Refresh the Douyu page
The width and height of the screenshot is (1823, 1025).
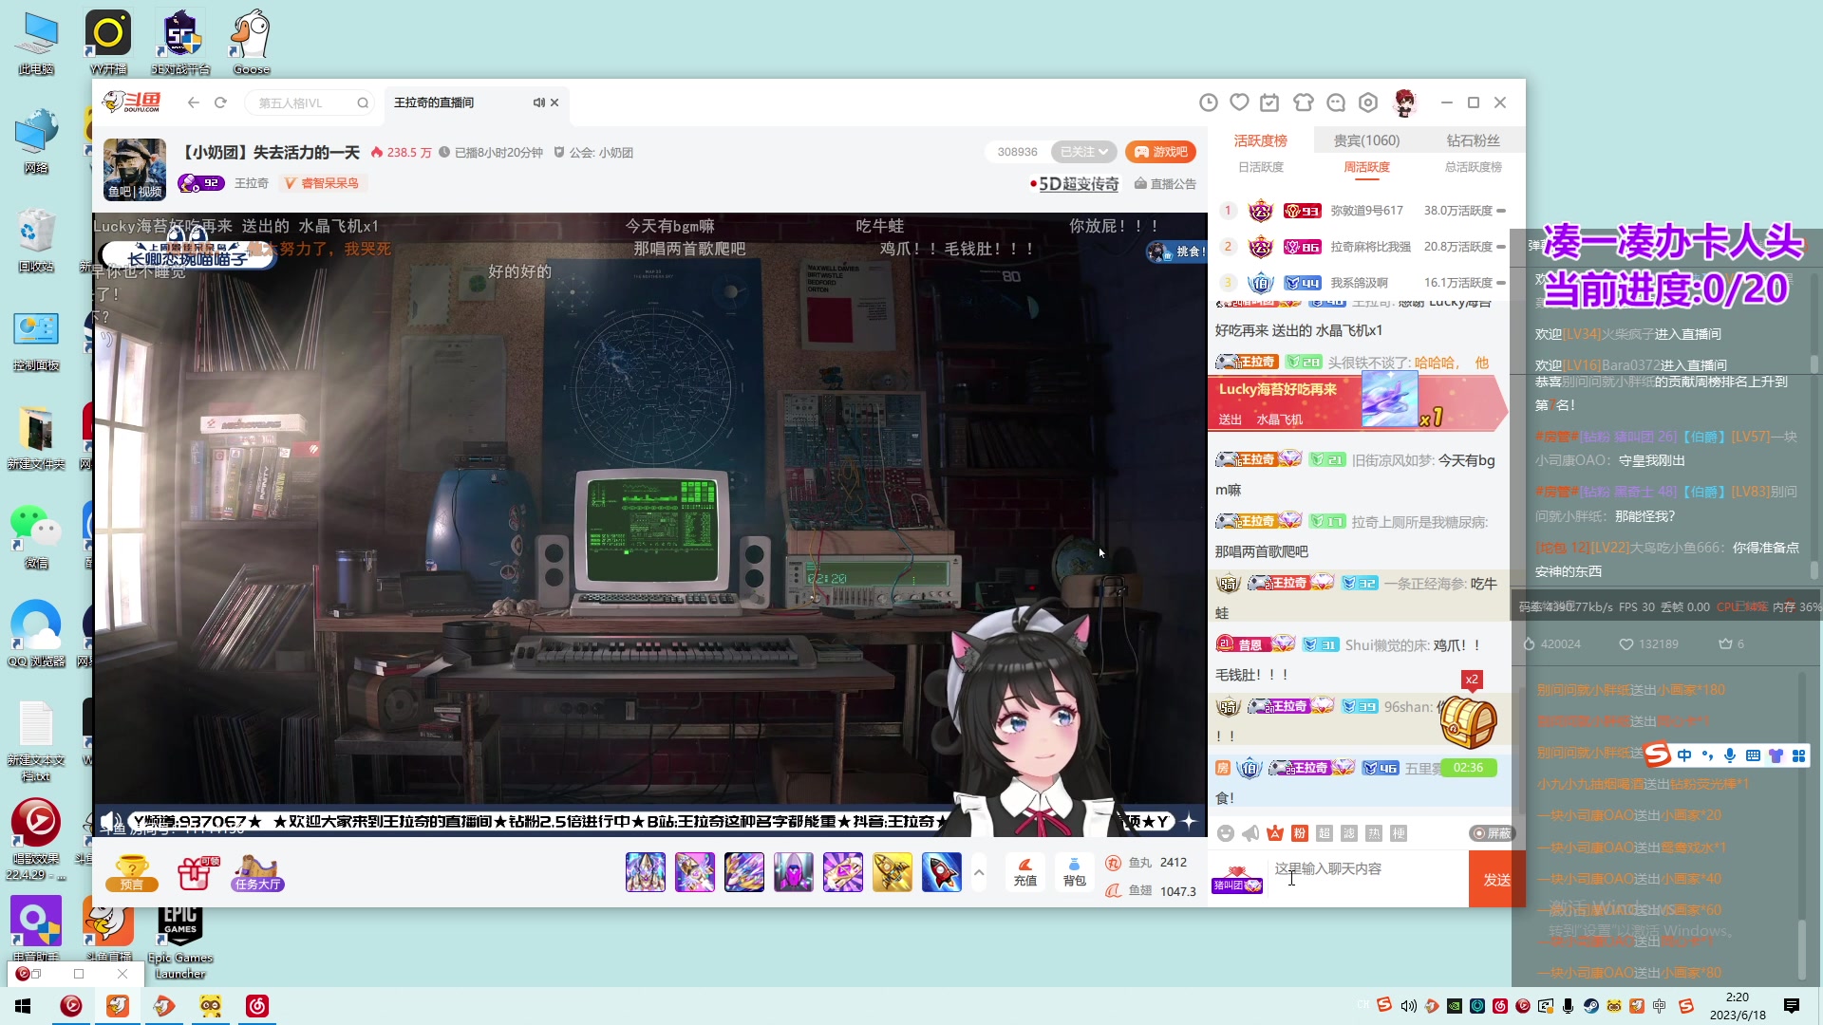(220, 102)
